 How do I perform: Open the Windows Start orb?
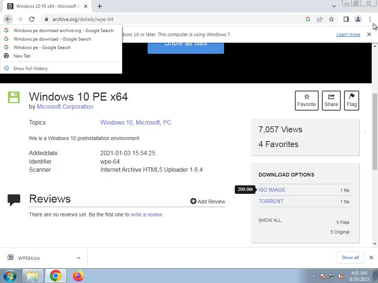point(10,276)
